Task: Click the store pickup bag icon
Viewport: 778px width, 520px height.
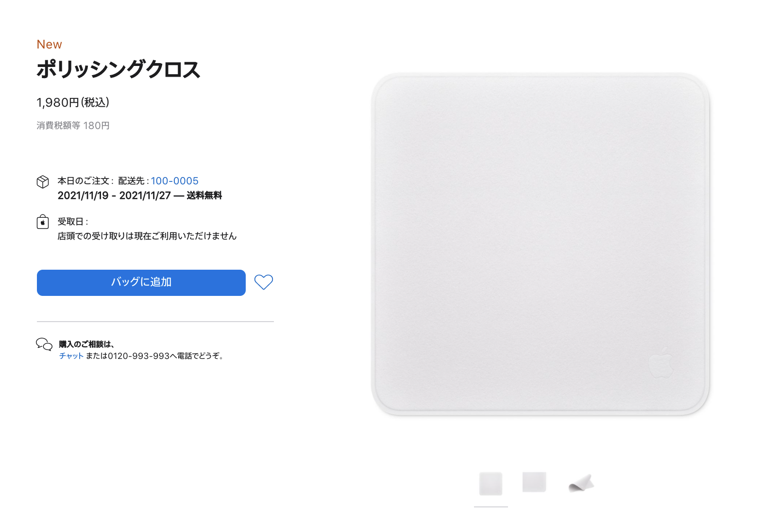Action: pyautogui.click(x=43, y=222)
